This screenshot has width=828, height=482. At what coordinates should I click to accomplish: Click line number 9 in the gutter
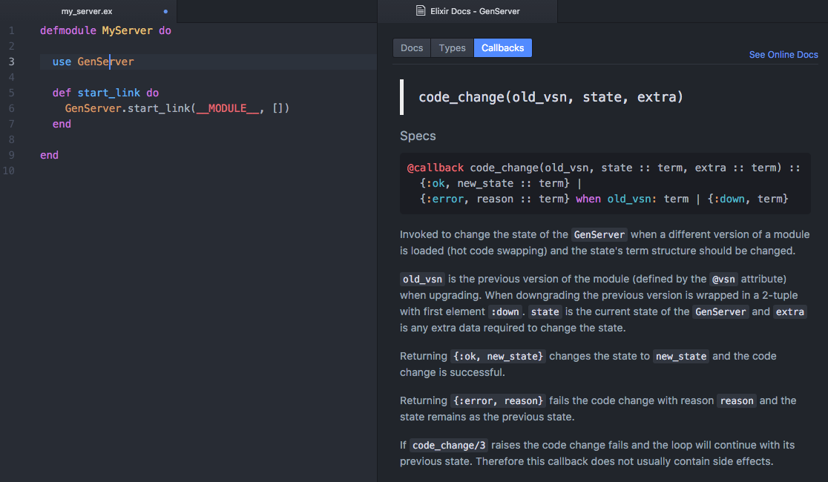11,156
